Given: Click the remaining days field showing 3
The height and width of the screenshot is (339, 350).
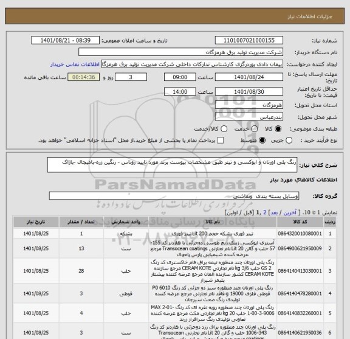Looking at the screenshot, I should [131, 77].
